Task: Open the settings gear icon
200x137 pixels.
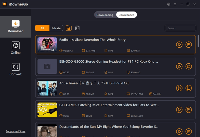Action: pos(169,4)
